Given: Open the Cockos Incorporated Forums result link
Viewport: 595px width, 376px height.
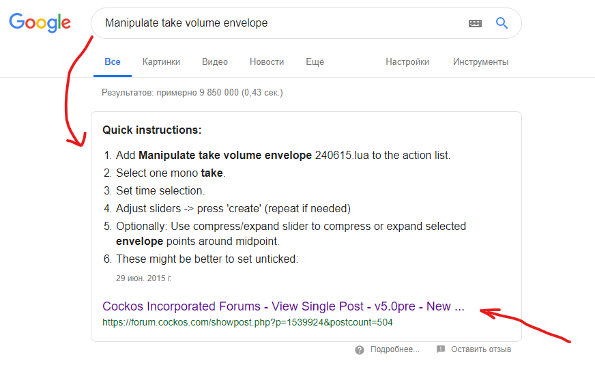Looking at the screenshot, I should 283,306.
